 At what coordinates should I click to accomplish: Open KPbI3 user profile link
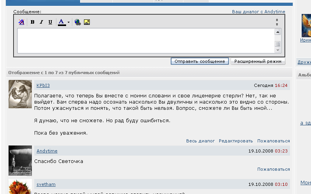(43, 85)
